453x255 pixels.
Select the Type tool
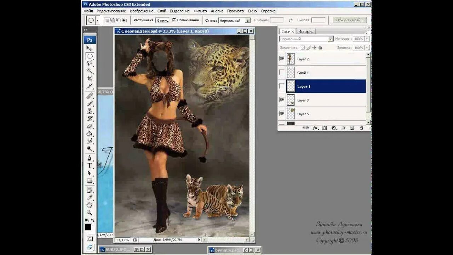pos(90,165)
